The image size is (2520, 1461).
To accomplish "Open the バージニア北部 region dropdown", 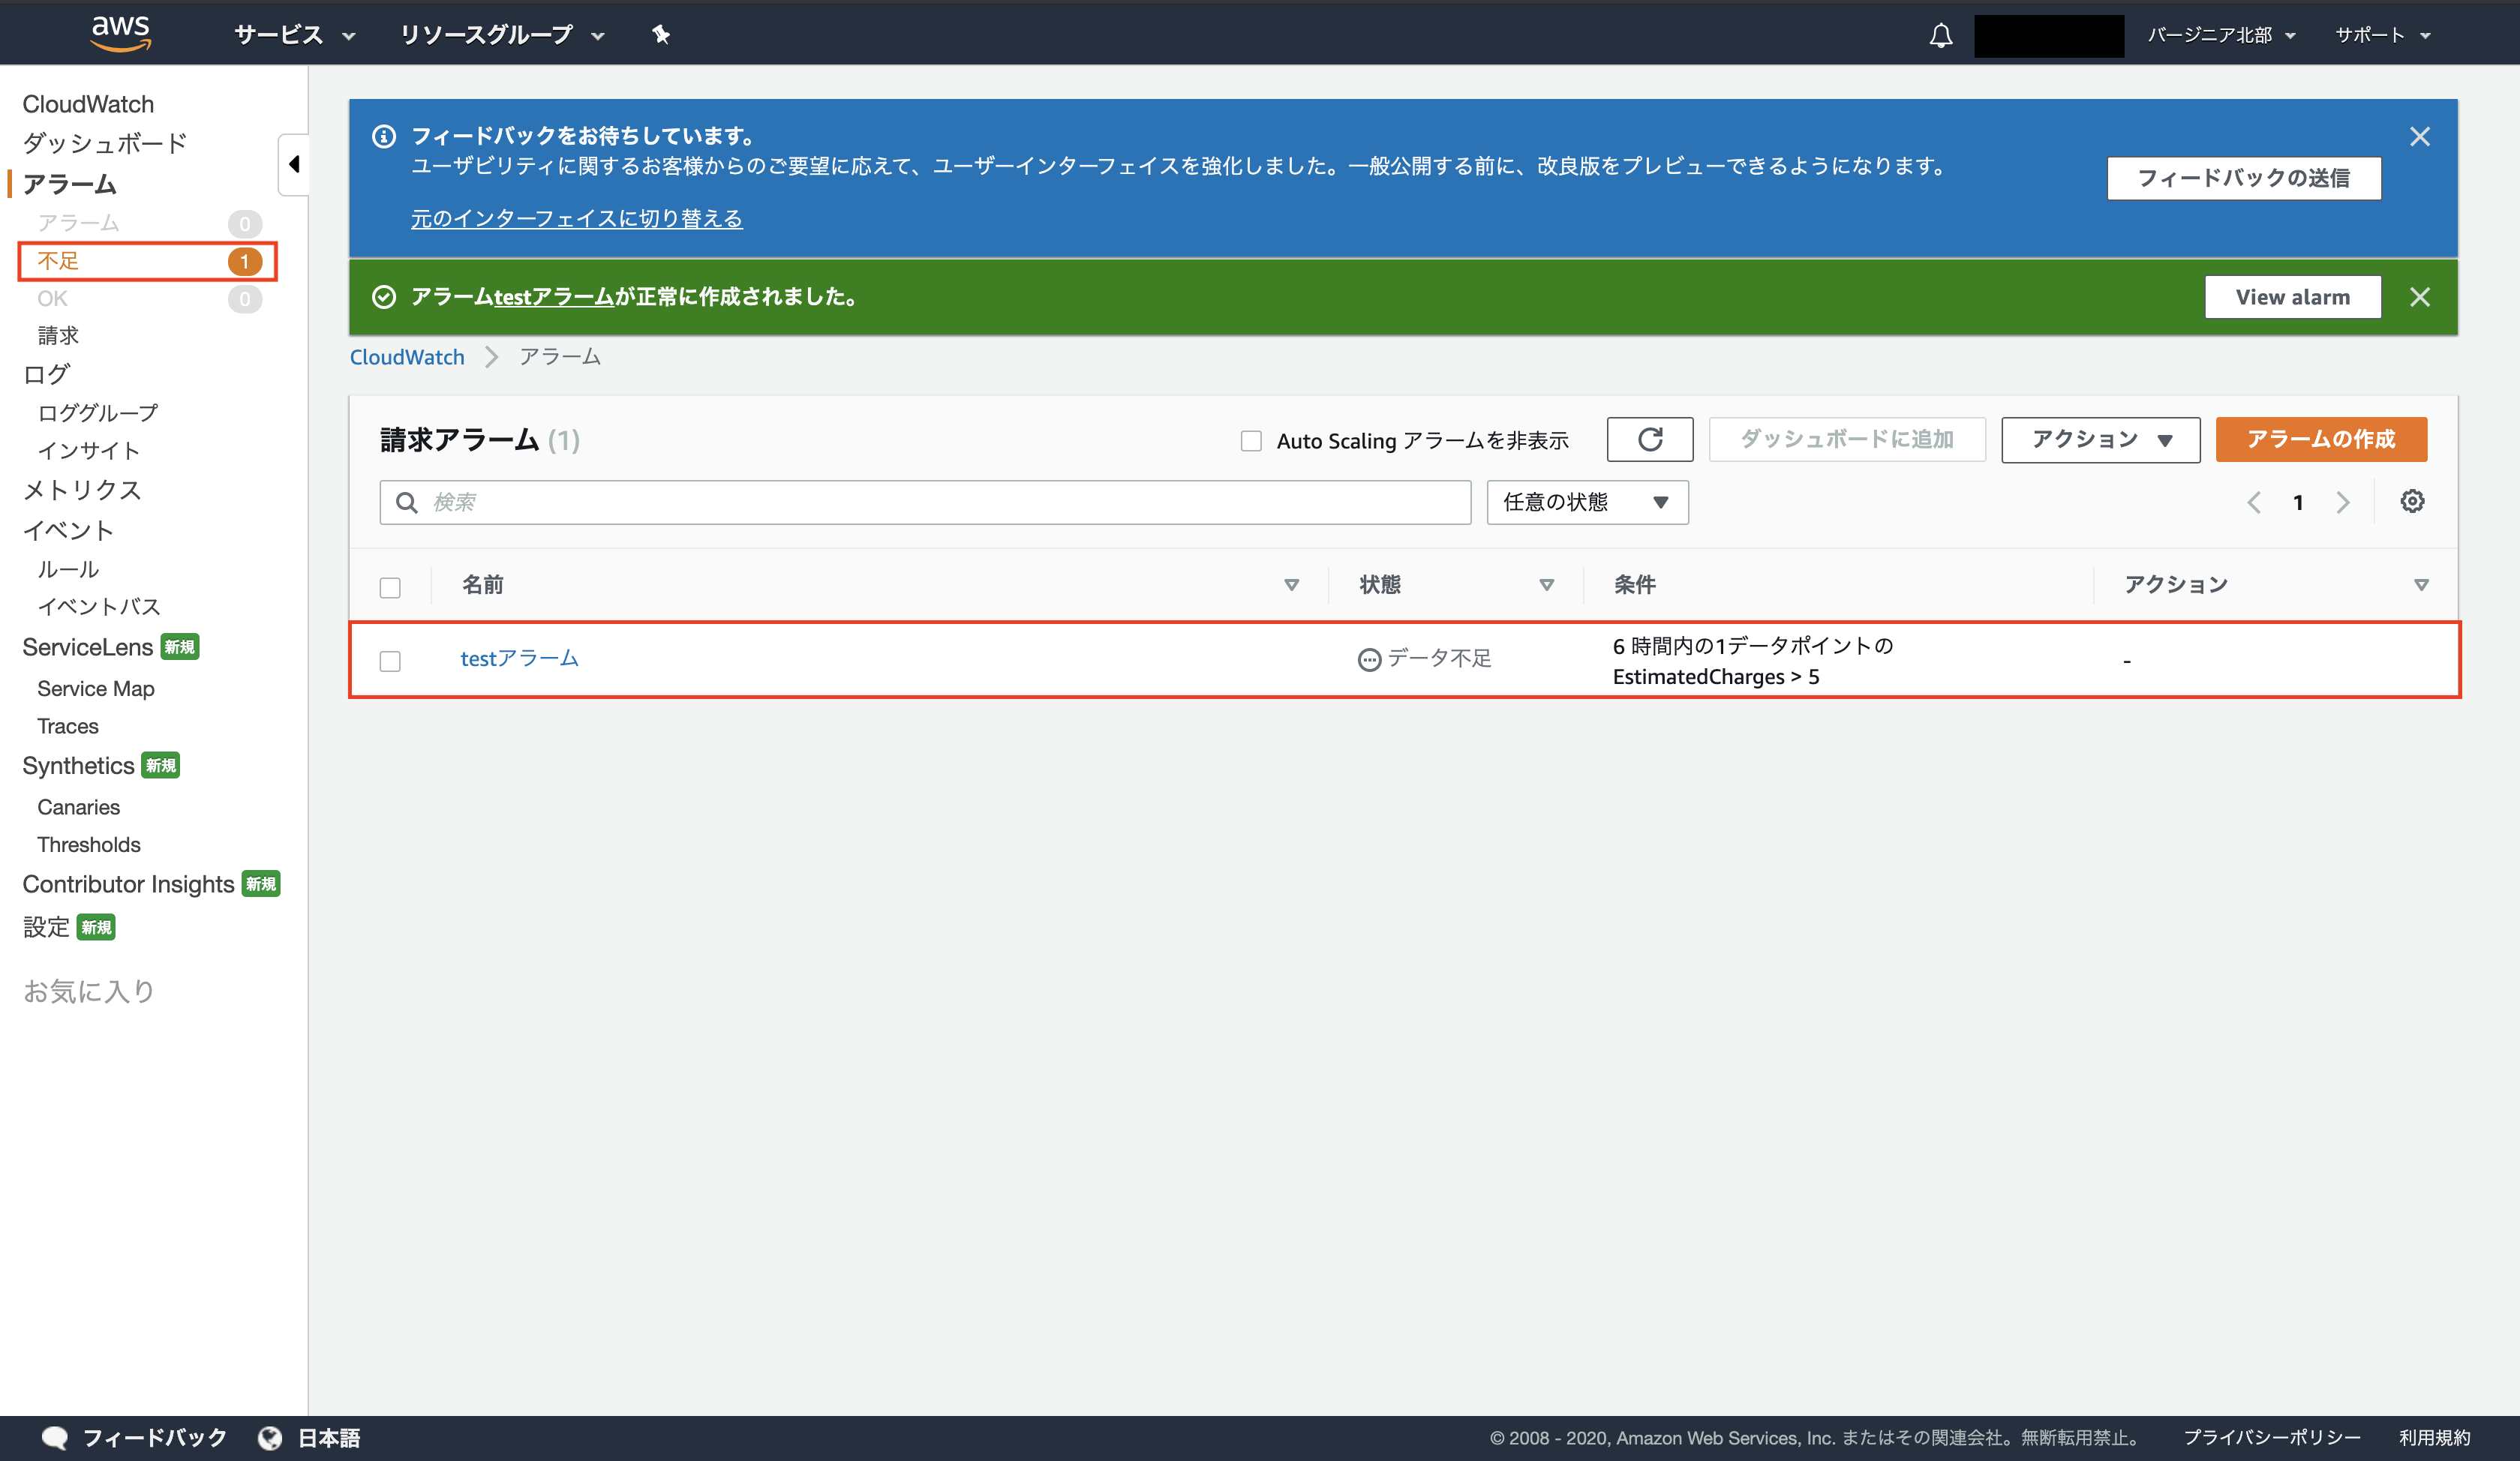I will pyautogui.click(x=2220, y=35).
